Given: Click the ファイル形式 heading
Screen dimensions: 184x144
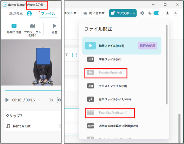Looking at the screenshot, I should pyautogui.click(x=98, y=29).
